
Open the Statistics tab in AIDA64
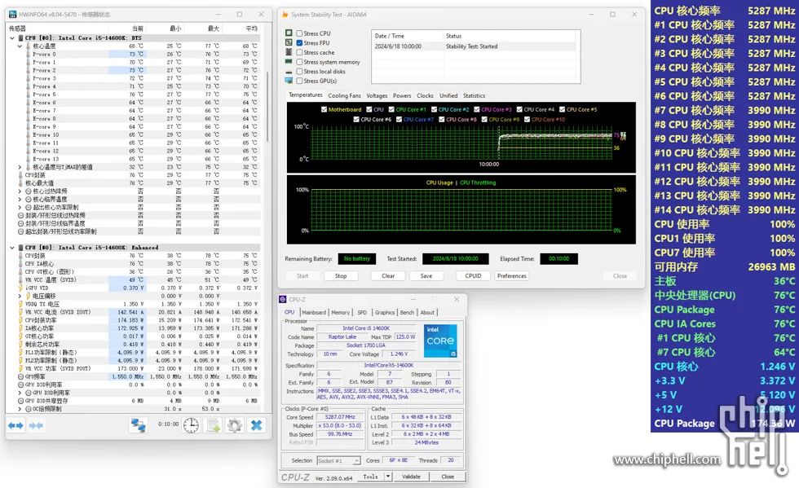pyautogui.click(x=474, y=96)
